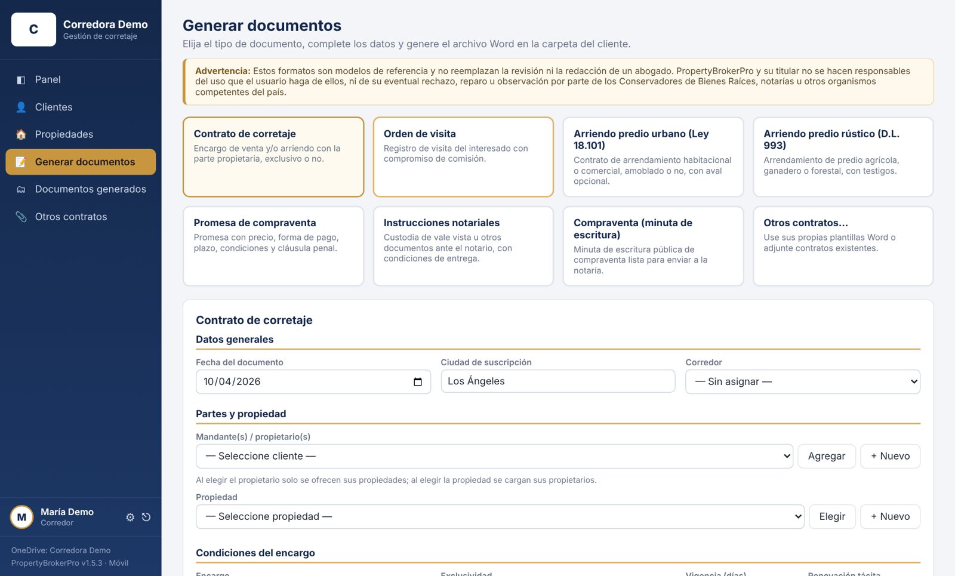Click the María Demo avatar circle
This screenshot has height=576, width=955.
point(21,517)
